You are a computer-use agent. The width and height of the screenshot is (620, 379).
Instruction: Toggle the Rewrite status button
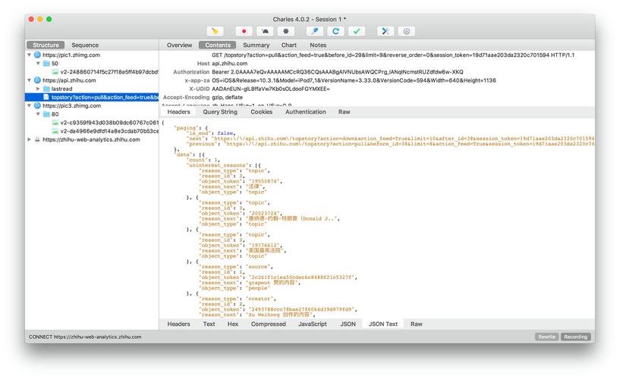pos(546,337)
